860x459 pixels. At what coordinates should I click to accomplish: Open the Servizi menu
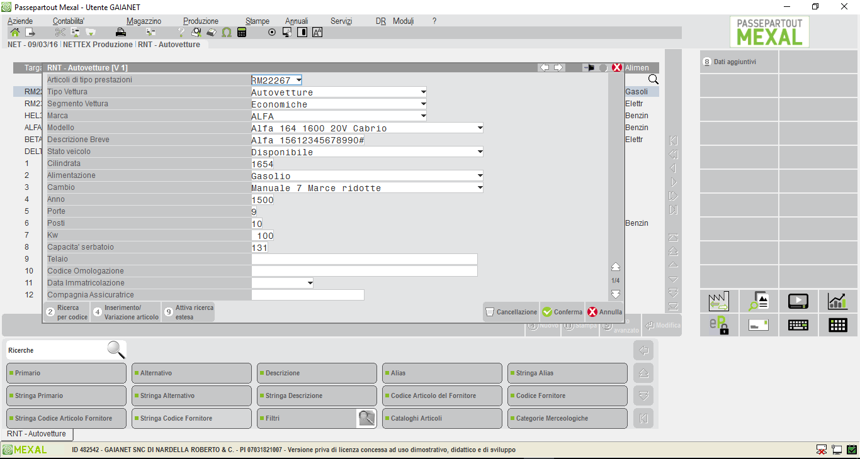coord(341,21)
